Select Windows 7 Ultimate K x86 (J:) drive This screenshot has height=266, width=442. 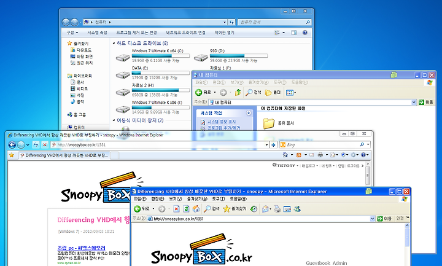[x=152, y=107]
